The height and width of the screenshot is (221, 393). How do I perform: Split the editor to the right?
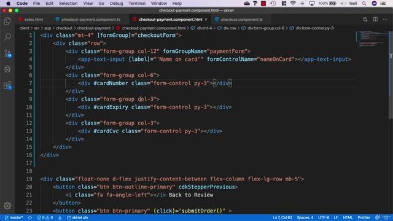375,19
